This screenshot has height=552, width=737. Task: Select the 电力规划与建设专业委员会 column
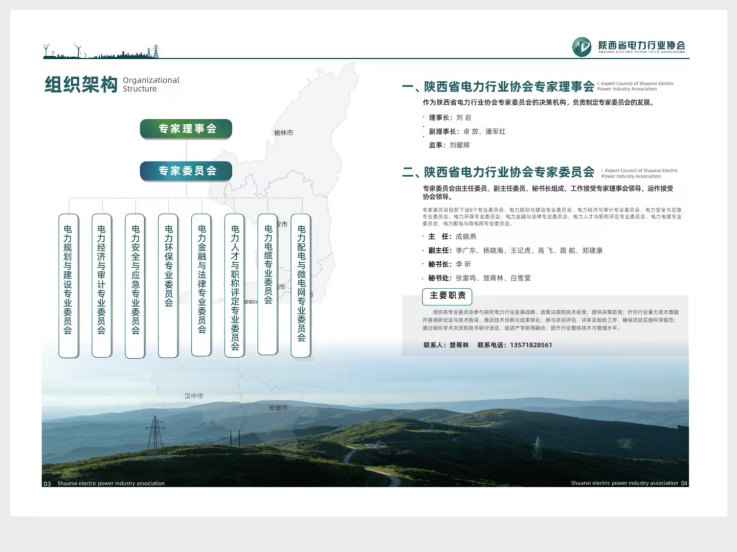tap(68, 286)
